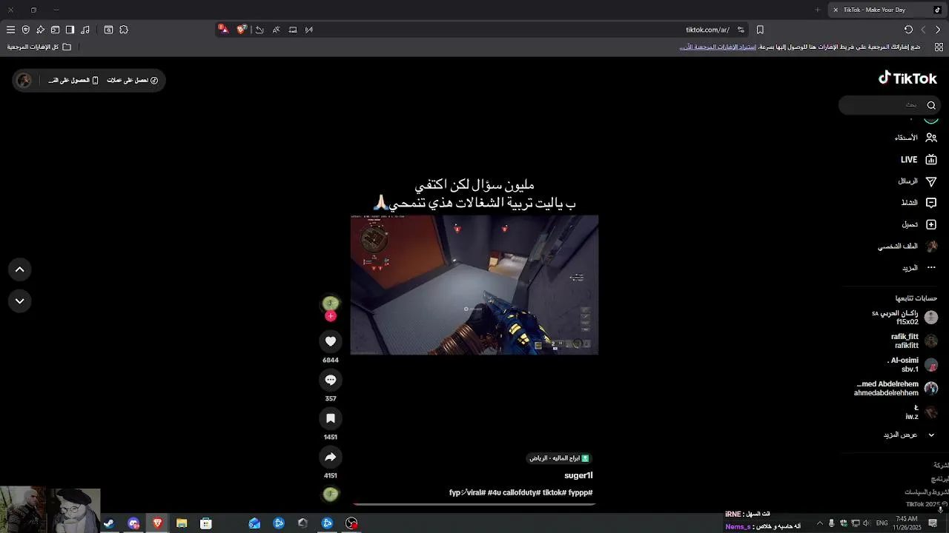
Task: Click the #tiktok hashtag in the caption
Action: (555, 493)
